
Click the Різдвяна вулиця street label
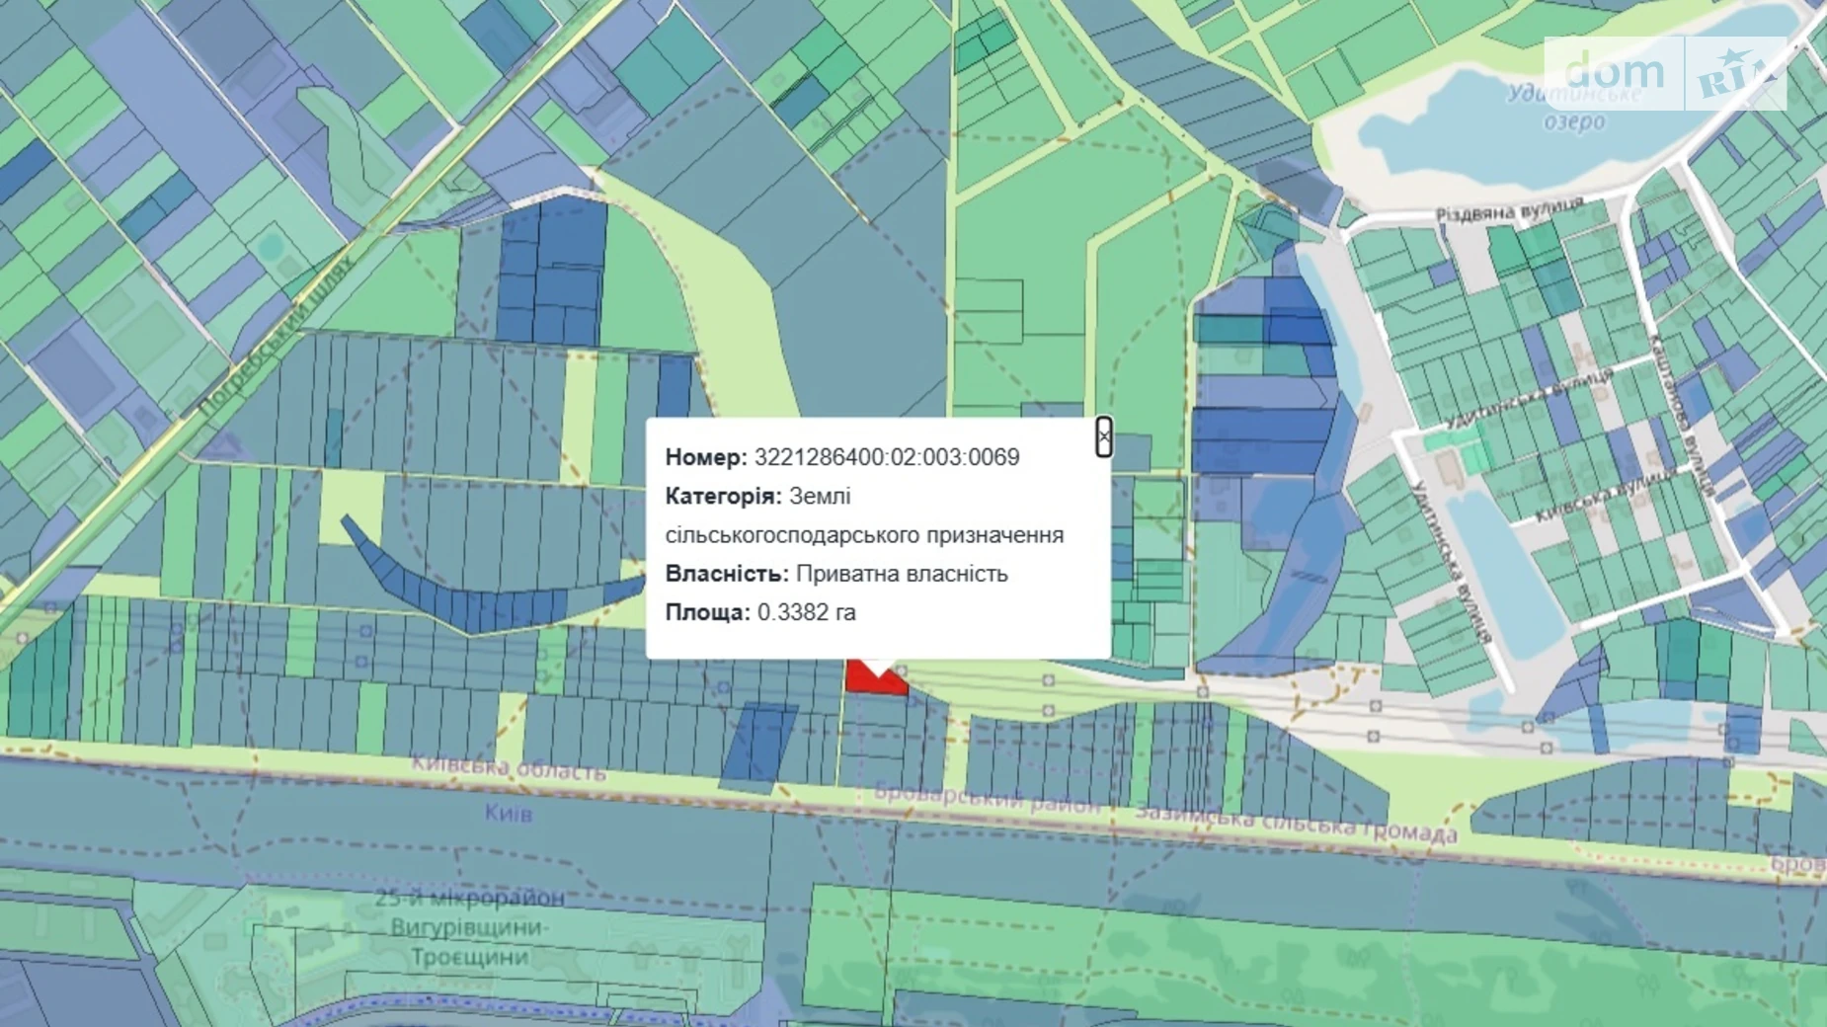click(x=1508, y=211)
